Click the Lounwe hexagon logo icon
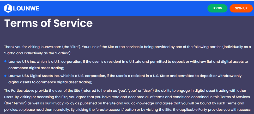The image size is (254, 114). pyautogui.click(x=8, y=8)
